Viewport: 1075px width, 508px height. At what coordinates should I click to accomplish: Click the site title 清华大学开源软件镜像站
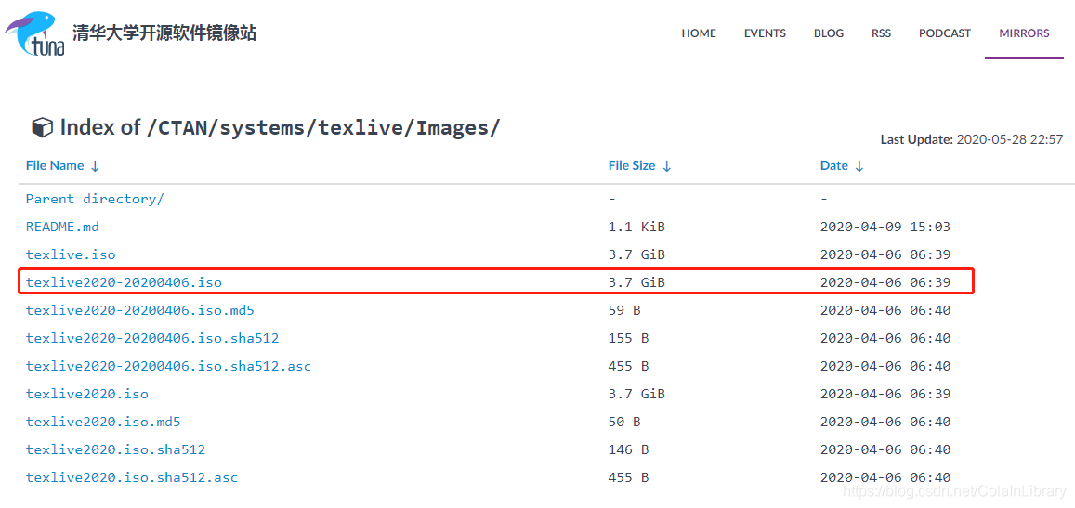pos(164,33)
